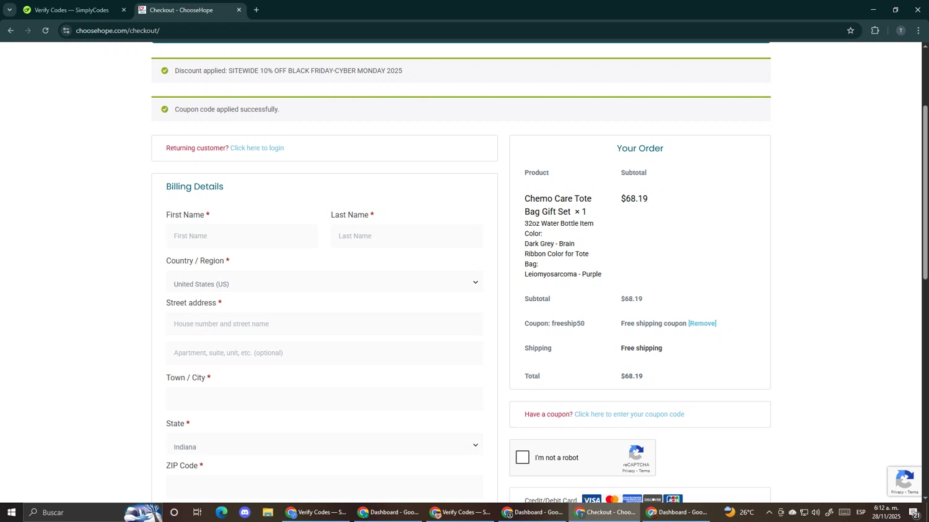The height and width of the screenshot is (522, 929).
Task: Click the ESP language indicator
Action: [x=861, y=512]
